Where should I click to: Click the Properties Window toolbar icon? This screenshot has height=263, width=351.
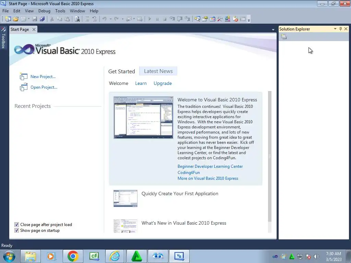click(205, 19)
